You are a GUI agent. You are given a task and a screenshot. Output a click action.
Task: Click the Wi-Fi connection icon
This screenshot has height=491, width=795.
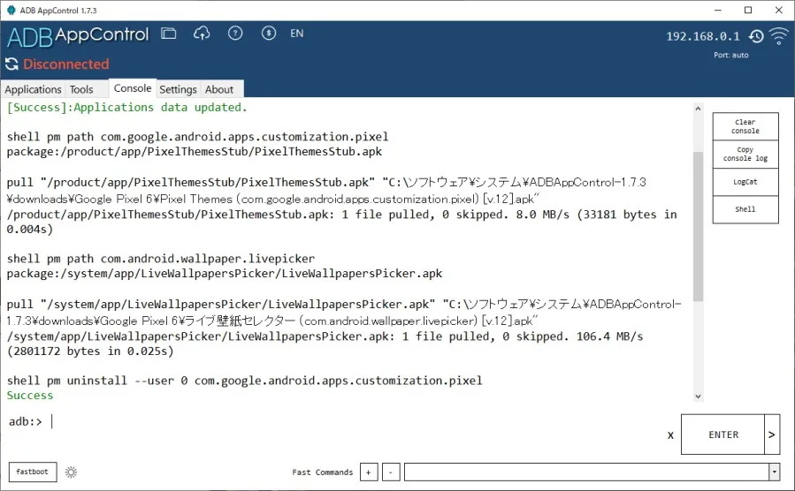point(779,36)
